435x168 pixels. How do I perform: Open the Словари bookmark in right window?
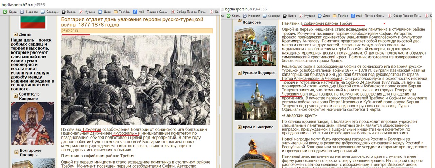pos(271,16)
